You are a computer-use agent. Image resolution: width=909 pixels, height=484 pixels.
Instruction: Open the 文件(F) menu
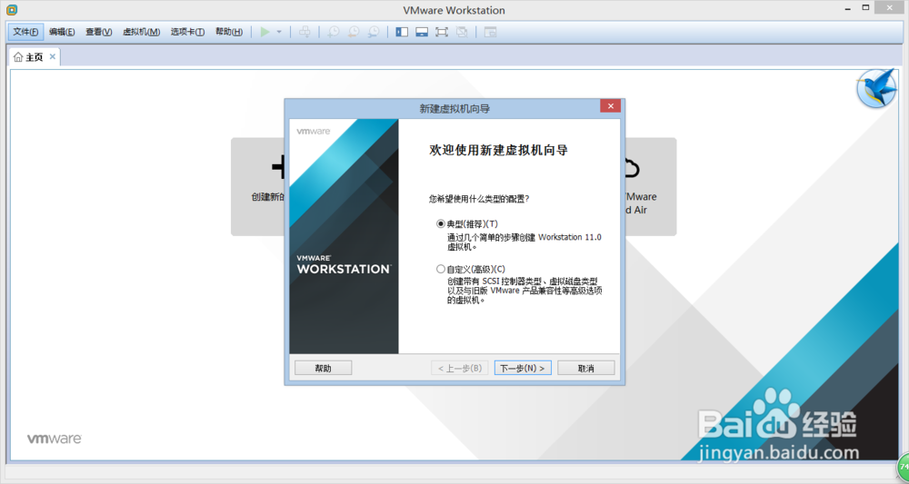[x=25, y=32]
